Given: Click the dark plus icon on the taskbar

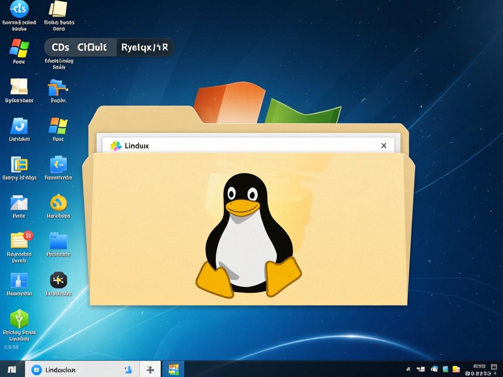Looking at the screenshot, I should (150, 369).
